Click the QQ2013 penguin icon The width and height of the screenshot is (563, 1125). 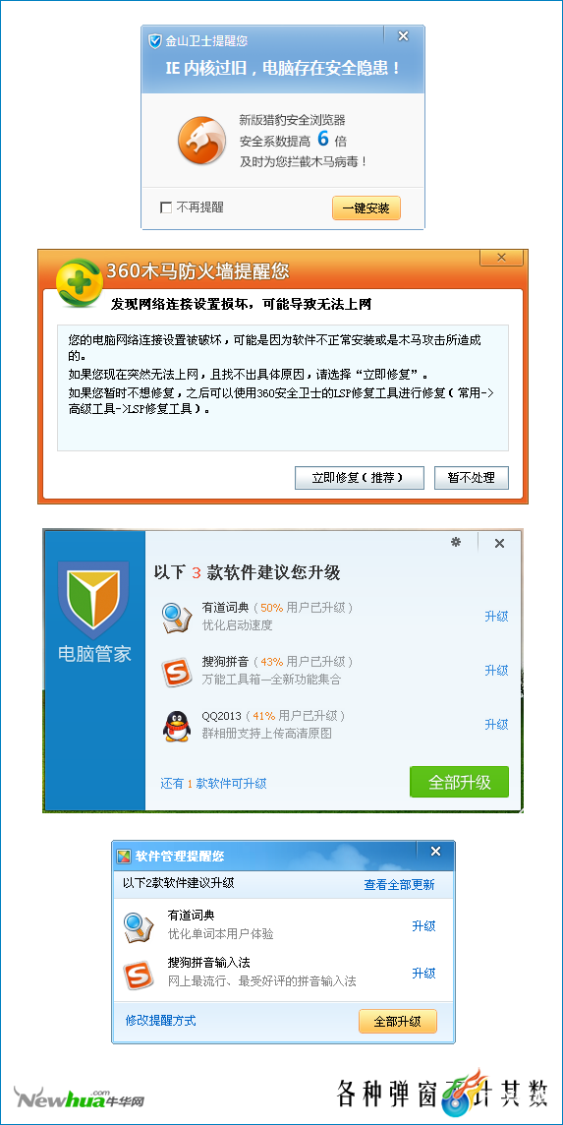click(x=177, y=726)
